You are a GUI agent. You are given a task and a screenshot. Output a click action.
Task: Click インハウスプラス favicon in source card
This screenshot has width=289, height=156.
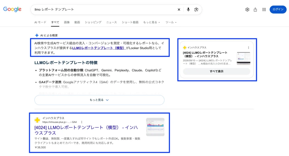(x=185, y=48)
